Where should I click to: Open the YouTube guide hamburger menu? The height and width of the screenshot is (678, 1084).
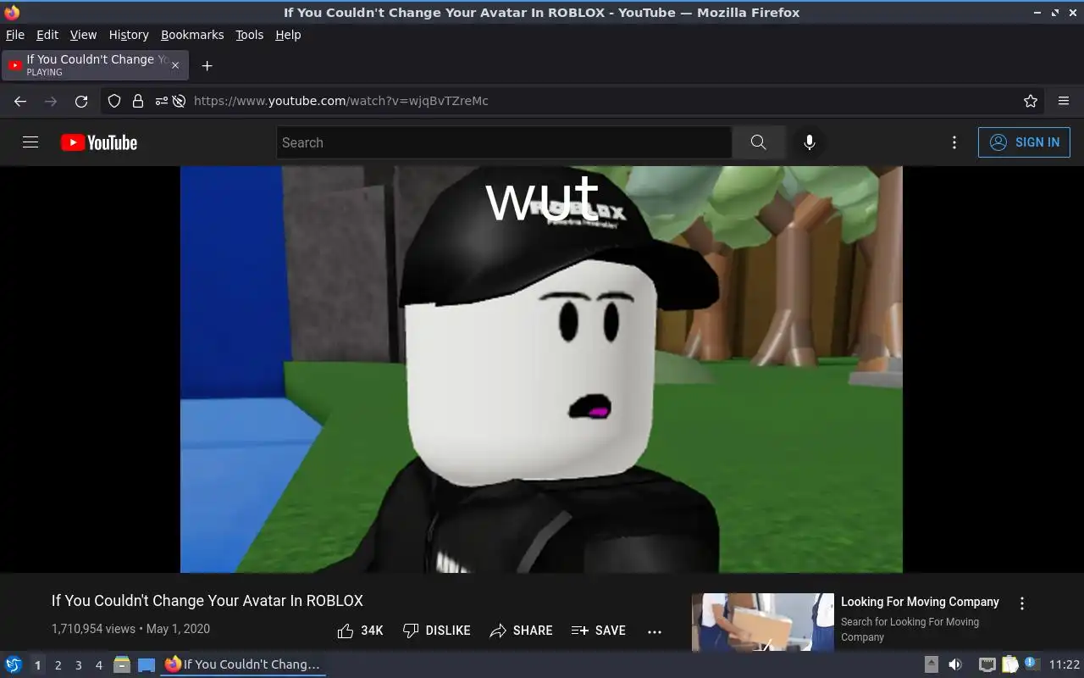coord(30,142)
